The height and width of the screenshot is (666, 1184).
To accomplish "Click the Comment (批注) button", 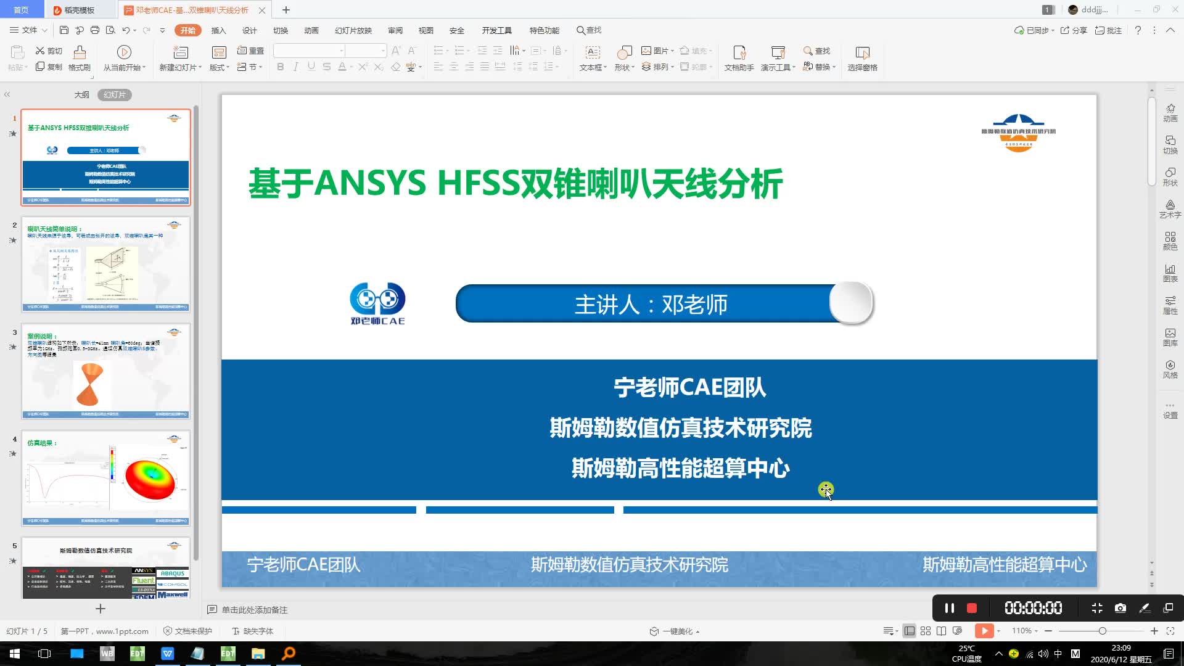I will 1108,30.
